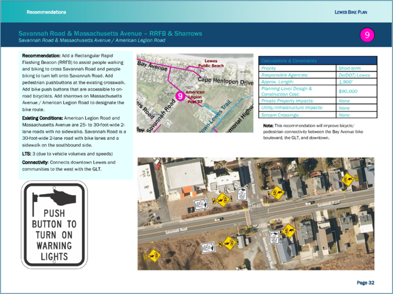Click 'Bay Avenue' label on the map

[152, 66]
